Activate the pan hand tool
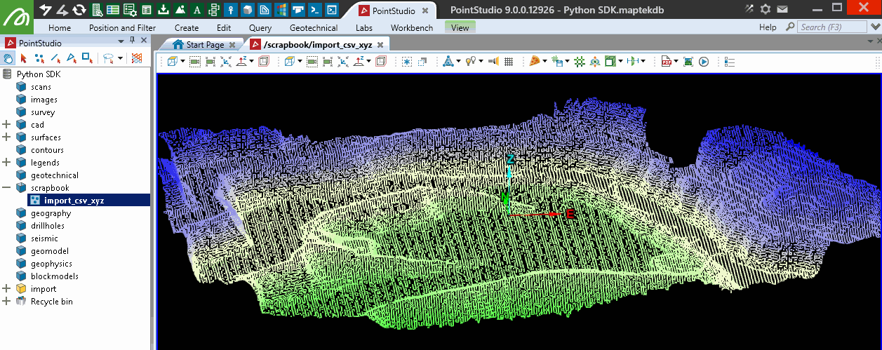Viewport: 882px width, 350px height. coord(8,58)
